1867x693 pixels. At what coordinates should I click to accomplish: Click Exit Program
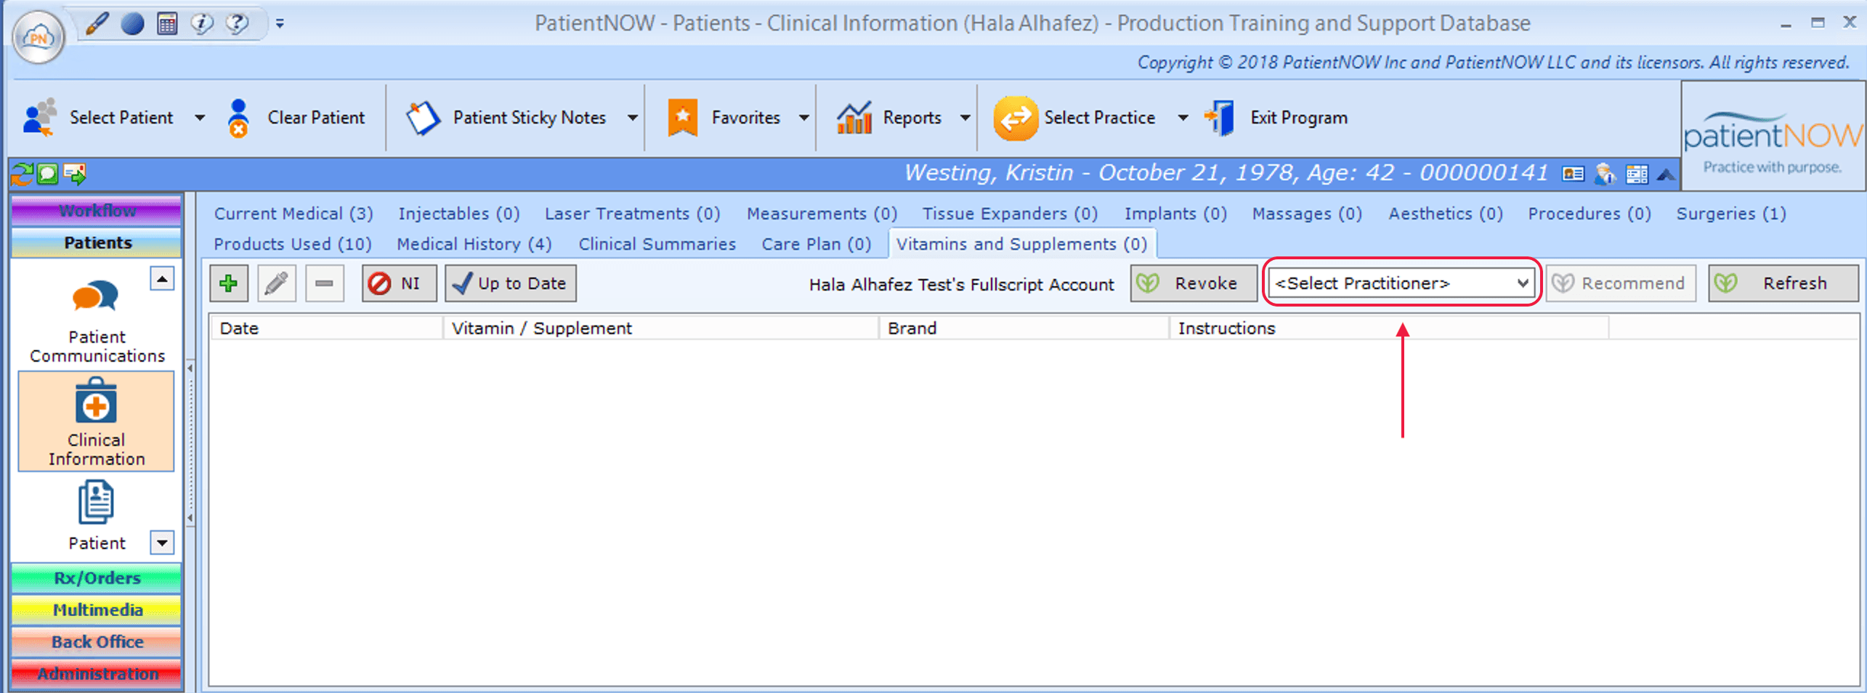click(1276, 118)
